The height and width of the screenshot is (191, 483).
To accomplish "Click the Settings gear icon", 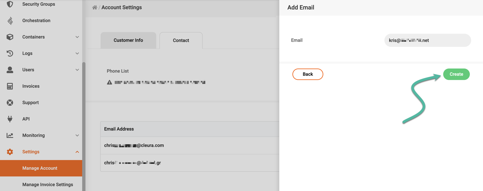I will [x=10, y=152].
